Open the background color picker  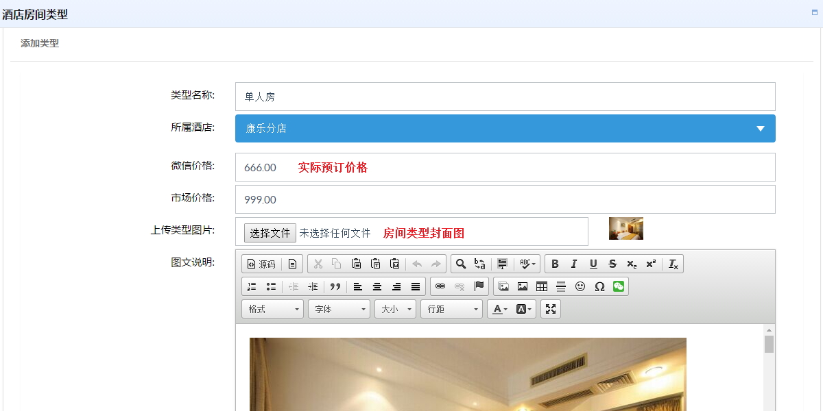tap(523, 309)
